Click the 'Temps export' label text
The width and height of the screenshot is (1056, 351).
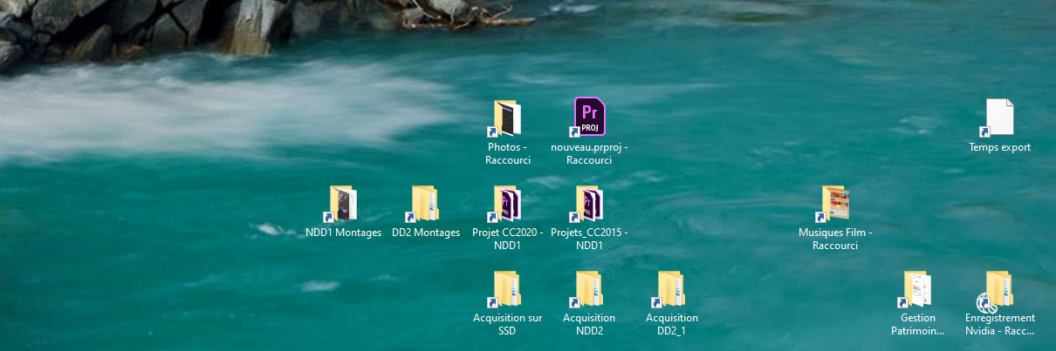tap(1000, 147)
